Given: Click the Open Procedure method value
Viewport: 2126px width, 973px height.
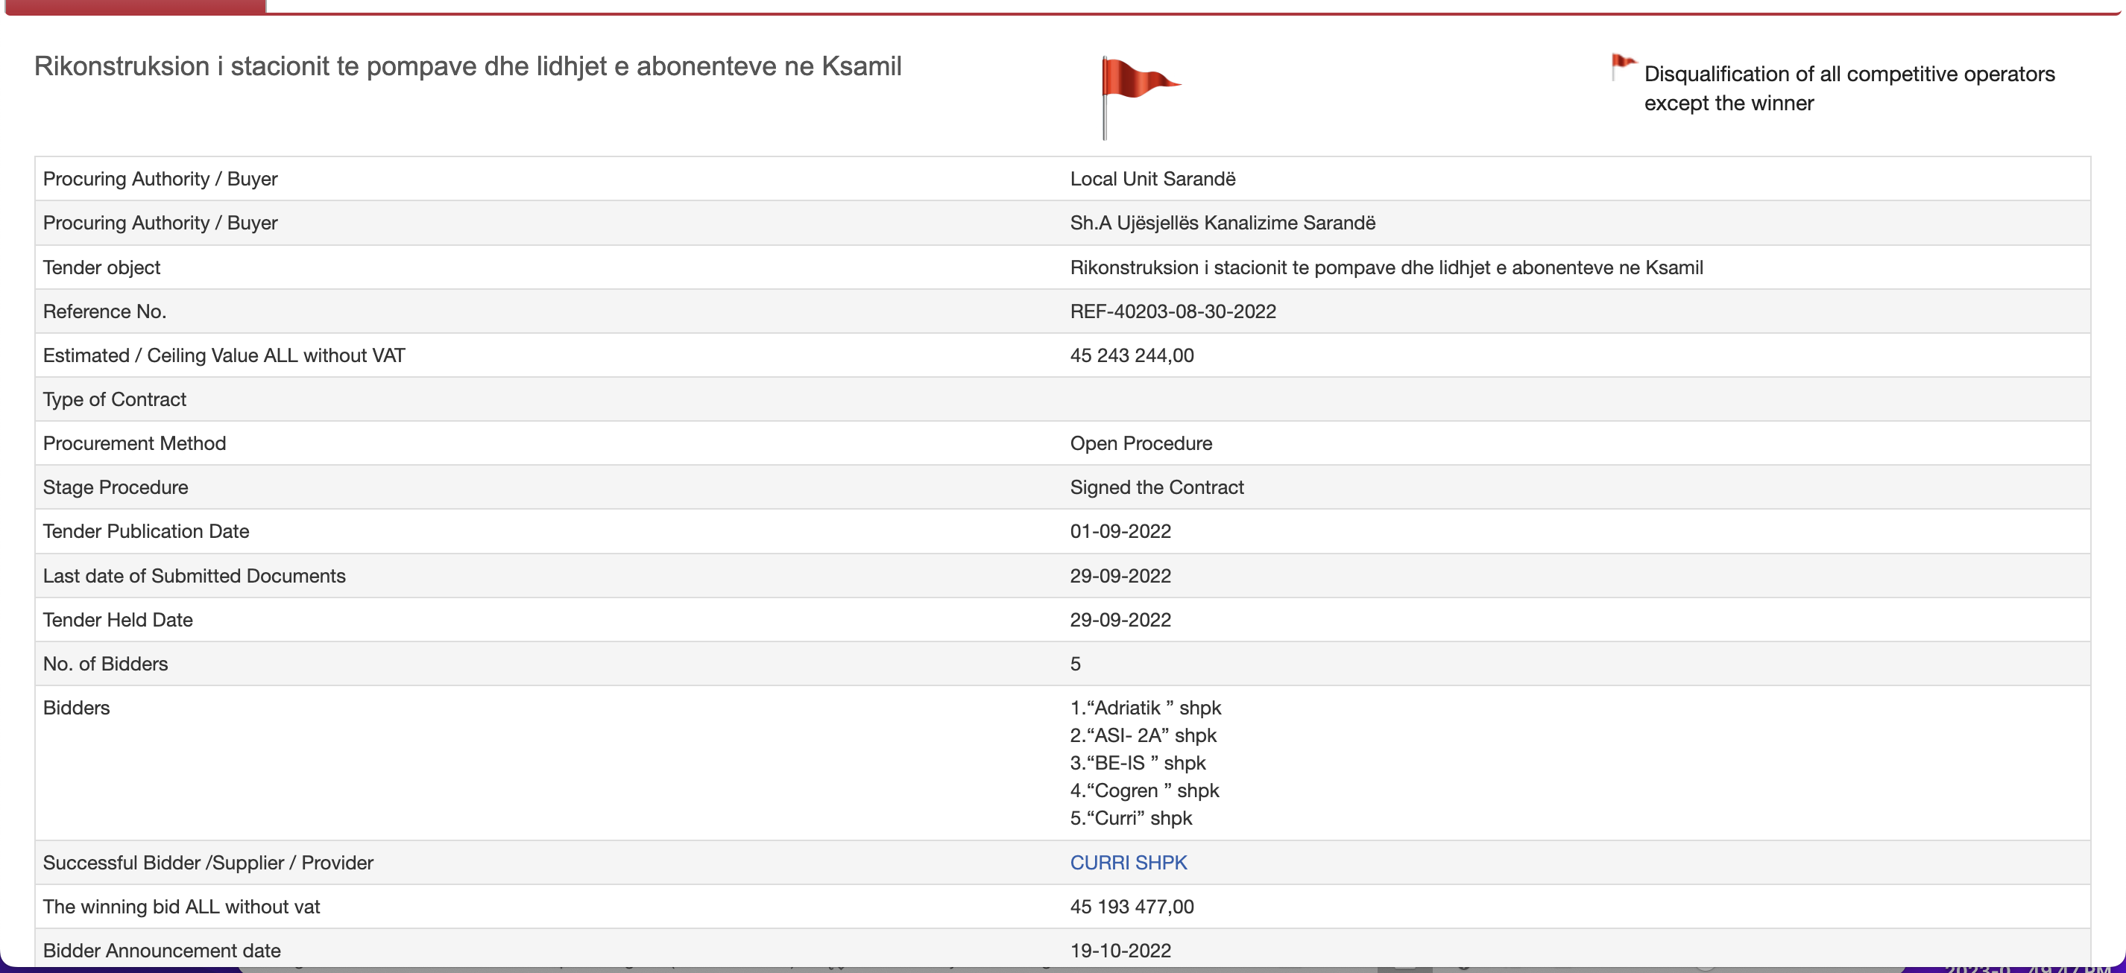Looking at the screenshot, I should point(1141,443).
